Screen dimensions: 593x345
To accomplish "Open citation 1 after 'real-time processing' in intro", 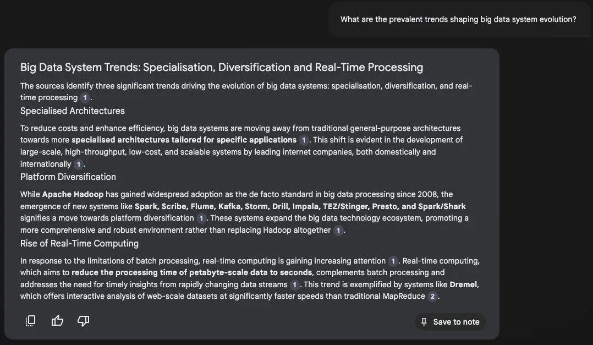I will [85, 98].
